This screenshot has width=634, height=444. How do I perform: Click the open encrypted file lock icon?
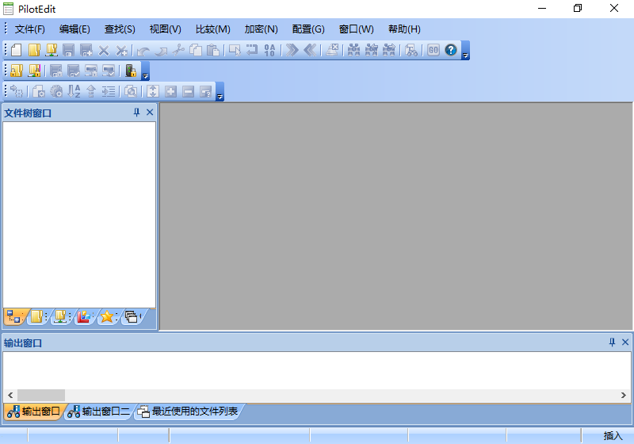pyautogui.click(x=17, y=71)
